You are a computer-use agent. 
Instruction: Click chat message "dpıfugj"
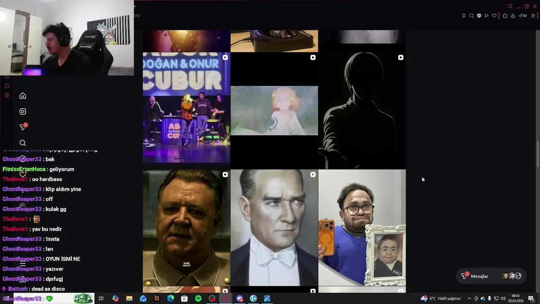point(54,279)
